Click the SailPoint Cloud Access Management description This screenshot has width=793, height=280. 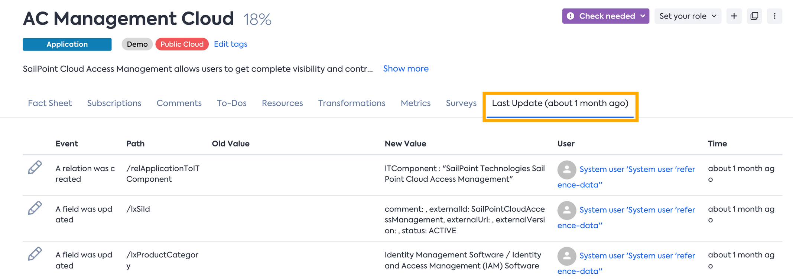pyautogui.click(x=198, y=69)
